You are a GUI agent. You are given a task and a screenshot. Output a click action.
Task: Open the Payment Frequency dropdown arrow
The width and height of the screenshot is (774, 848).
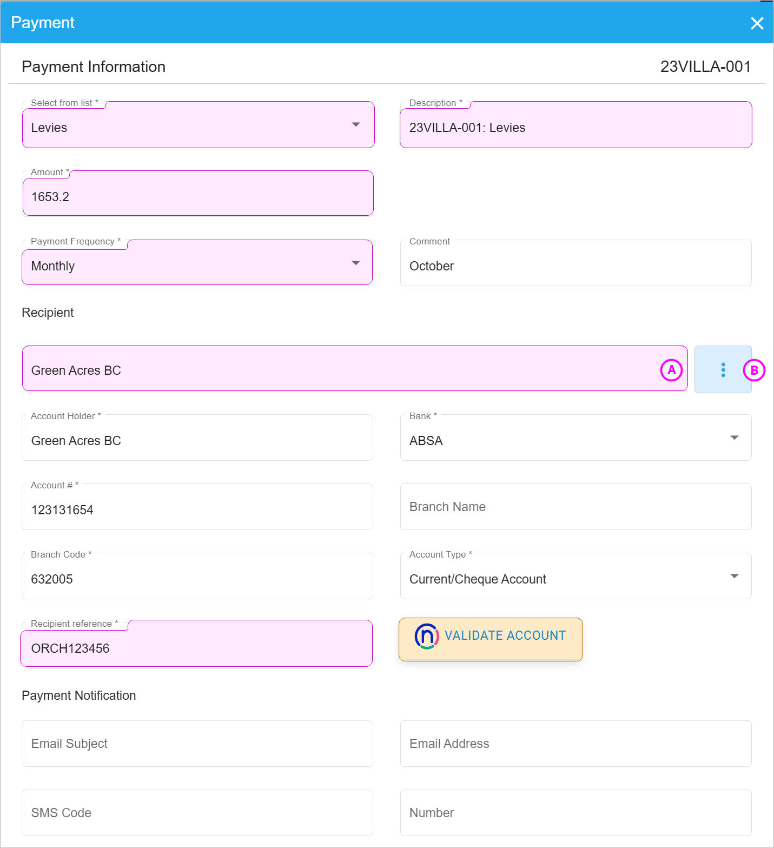tap(356, 263)
